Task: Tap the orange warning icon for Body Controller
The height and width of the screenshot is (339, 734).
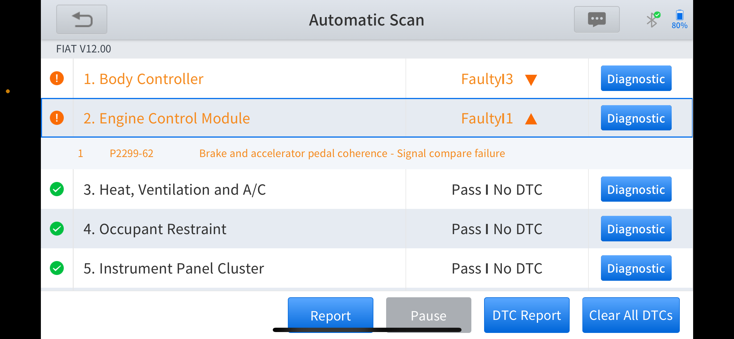Action: pyautogui.click(x=57, y=79)
